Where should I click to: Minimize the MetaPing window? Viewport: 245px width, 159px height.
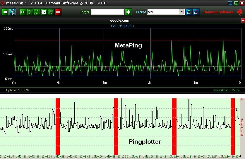[230, 3]
